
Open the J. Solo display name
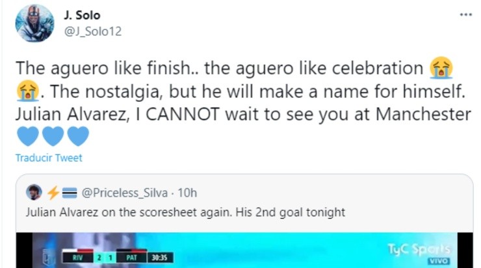(x=83, y=15)
